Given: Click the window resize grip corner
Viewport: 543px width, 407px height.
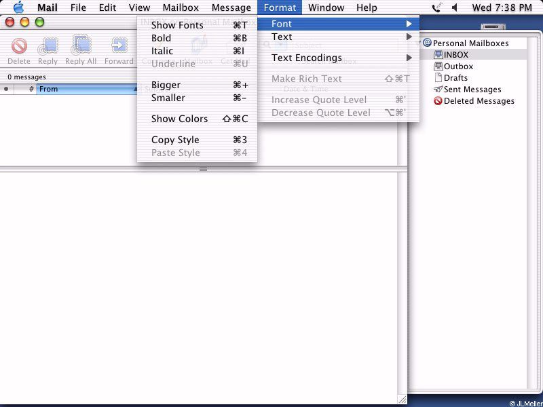Looking at the screenshot, I should (402, 400).
